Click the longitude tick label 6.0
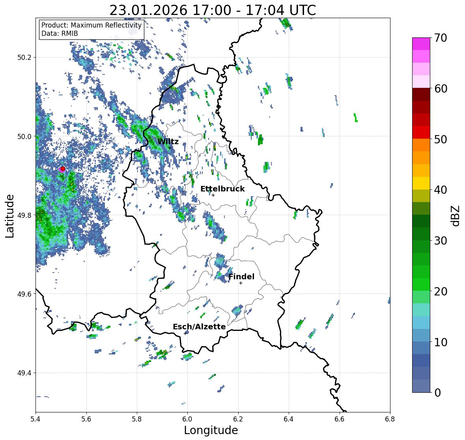The width and height of the screenshot is (465, 440). [x=187, y=419]
